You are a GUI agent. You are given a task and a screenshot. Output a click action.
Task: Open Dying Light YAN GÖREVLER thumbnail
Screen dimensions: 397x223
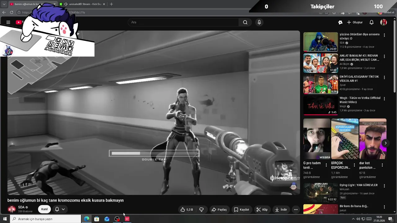[320, 192]
